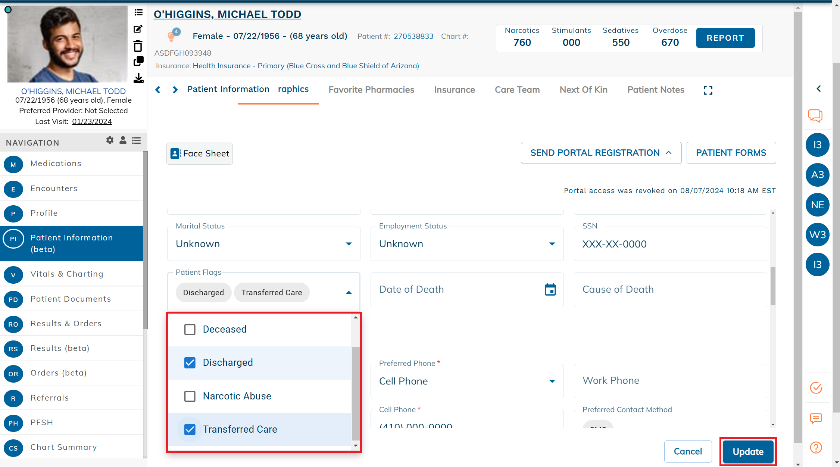
Task: Click the delete trash can icon
Action: (x=138, y=46)
